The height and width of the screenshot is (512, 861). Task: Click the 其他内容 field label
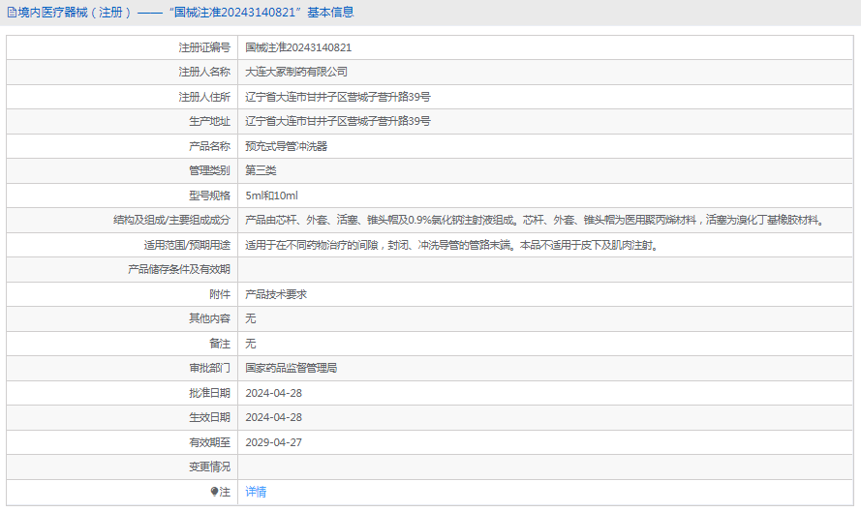210,318
